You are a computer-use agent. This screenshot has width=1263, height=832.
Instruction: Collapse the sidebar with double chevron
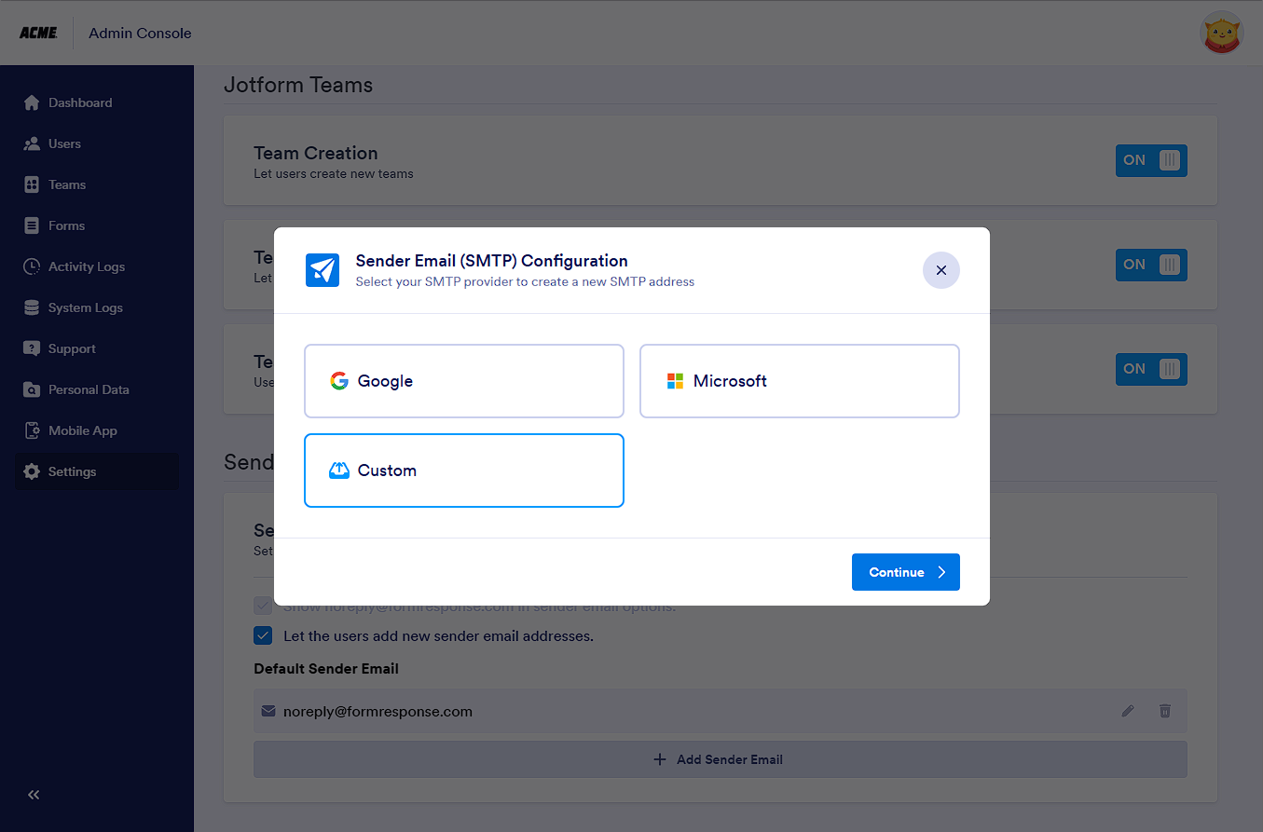point(34,795)
